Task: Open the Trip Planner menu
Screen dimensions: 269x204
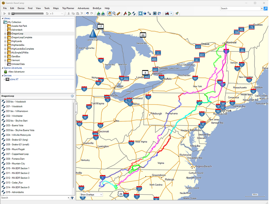Action: point(68,8)
